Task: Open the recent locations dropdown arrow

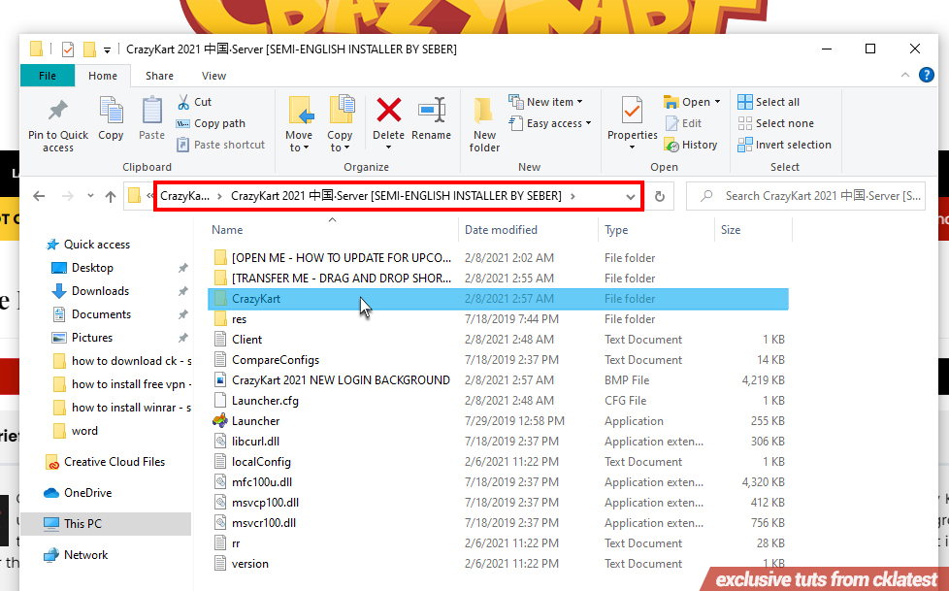Action: 90,196
